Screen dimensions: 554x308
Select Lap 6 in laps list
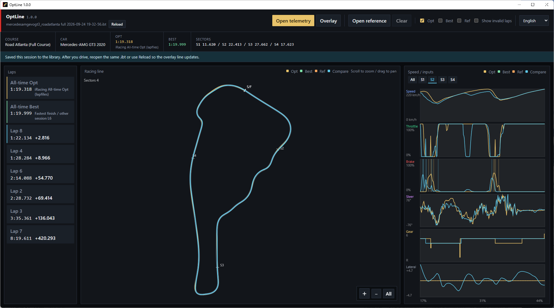click(x=40, y=174)
